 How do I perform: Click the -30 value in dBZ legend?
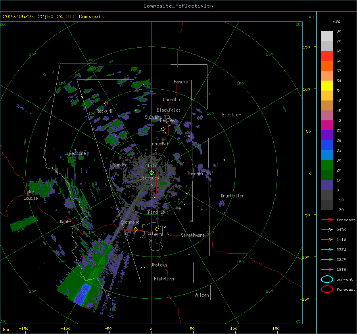click(340, 210)
